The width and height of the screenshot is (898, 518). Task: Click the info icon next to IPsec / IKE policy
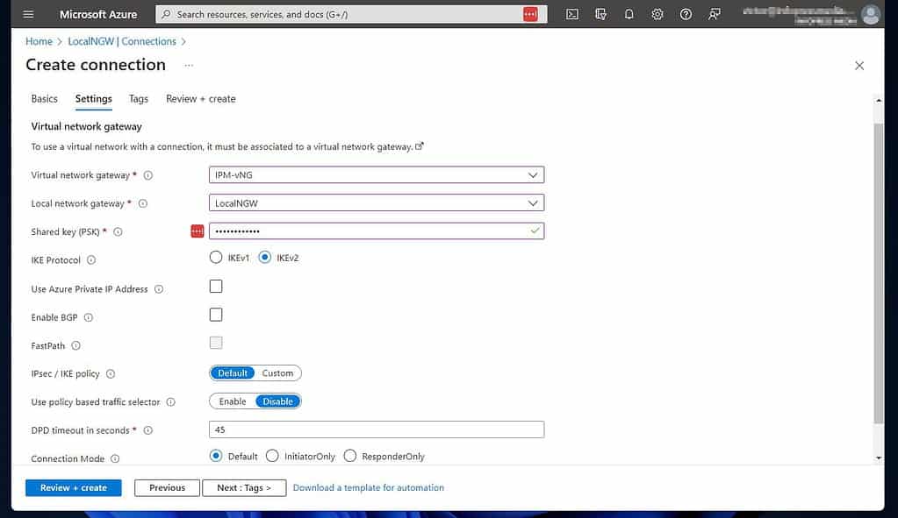(111, 374)
